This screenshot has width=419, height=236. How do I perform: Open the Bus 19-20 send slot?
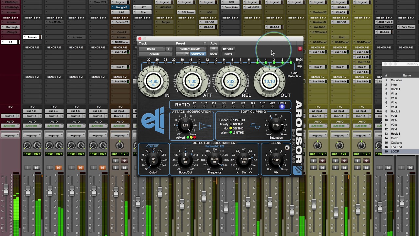(x=120, y=52)
